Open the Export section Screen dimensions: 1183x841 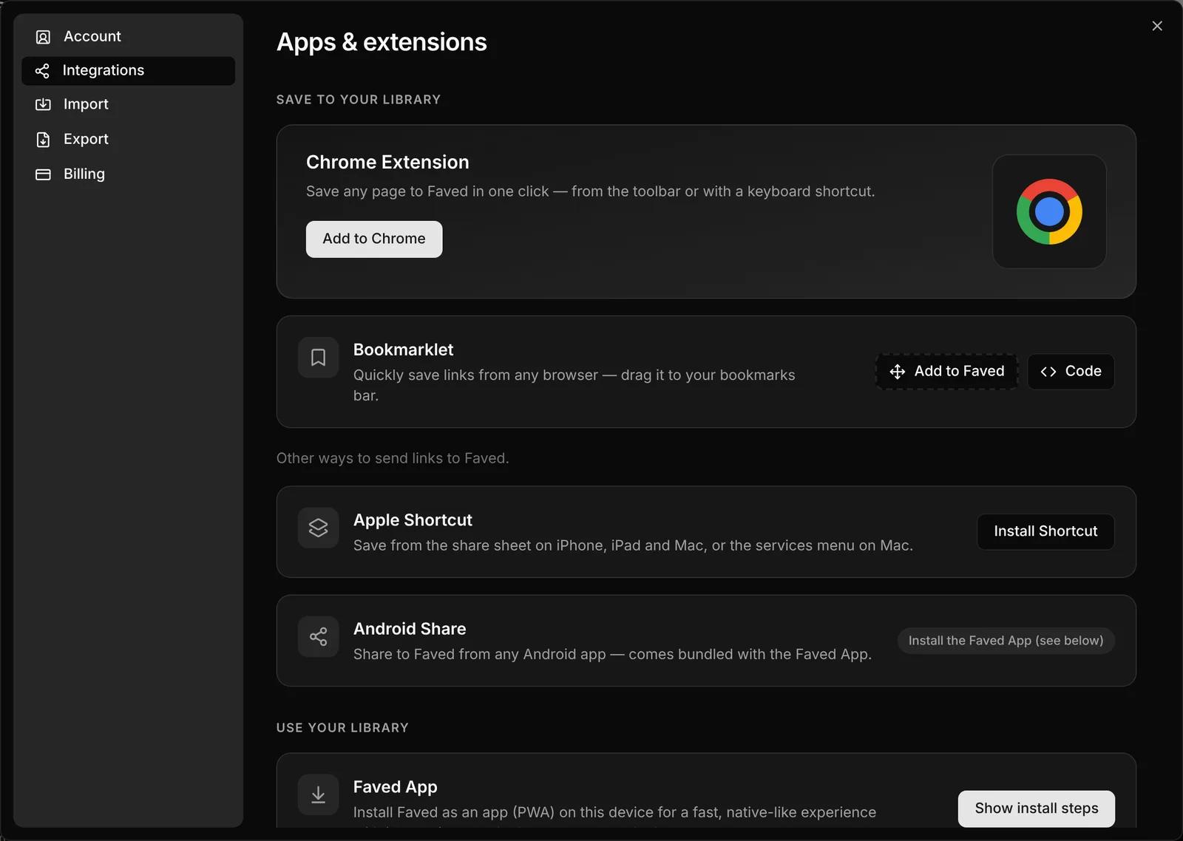pyautogui.click(x=128, y=140)
